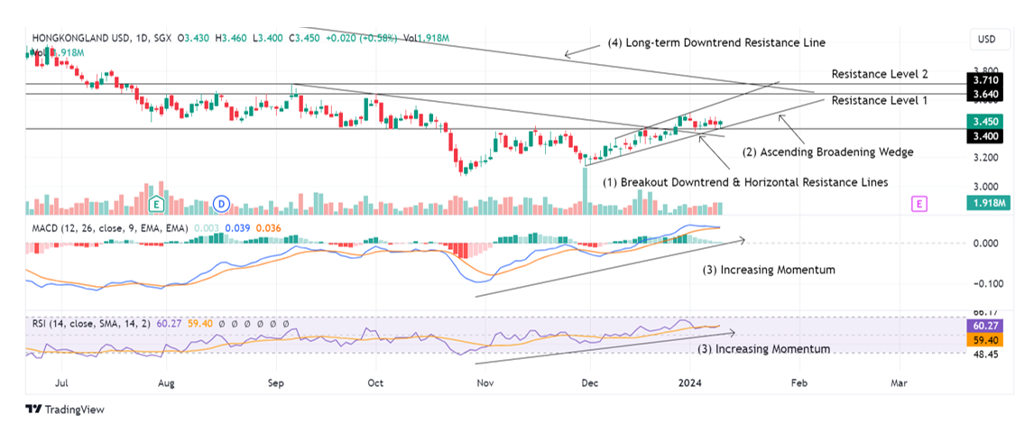Click the orange 59.40 RSI axis label

click(x=986, y=341)
